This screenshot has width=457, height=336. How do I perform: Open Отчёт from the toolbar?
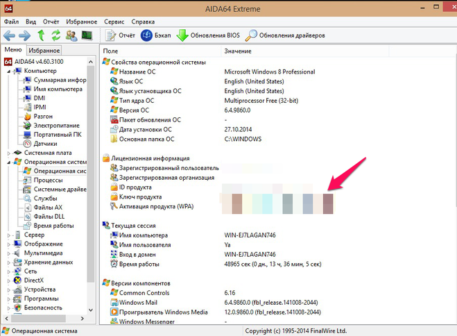(x=120, y=35)
